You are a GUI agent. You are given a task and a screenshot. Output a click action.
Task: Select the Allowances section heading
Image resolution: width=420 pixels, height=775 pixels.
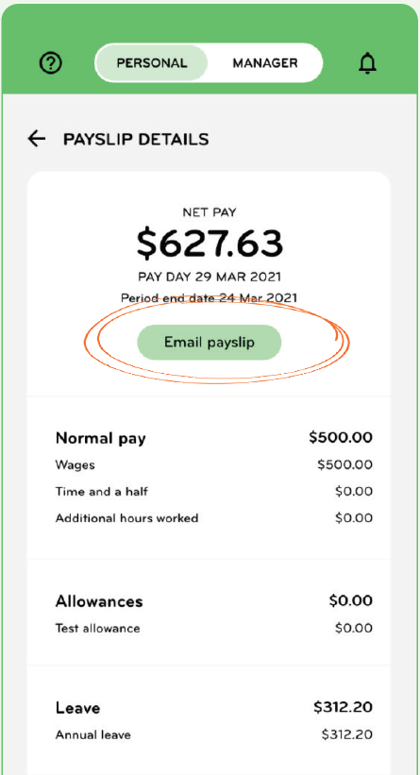coord(99,601)
